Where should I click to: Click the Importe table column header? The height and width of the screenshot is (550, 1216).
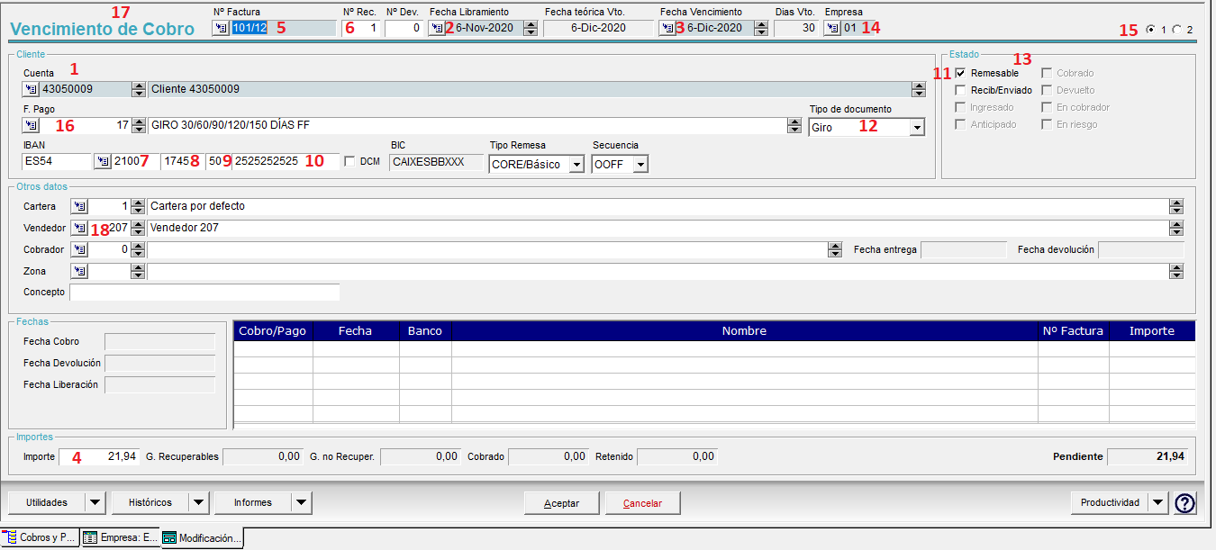click(x=1152, y=330)
